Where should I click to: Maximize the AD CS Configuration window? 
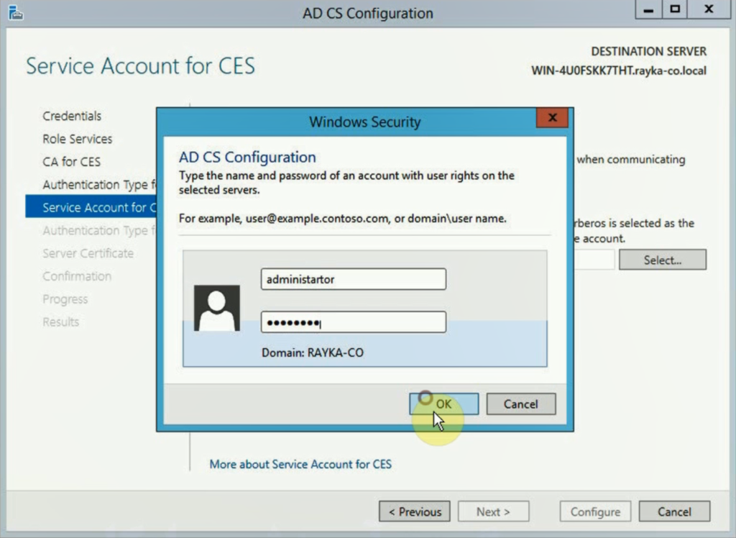[675, 9]
